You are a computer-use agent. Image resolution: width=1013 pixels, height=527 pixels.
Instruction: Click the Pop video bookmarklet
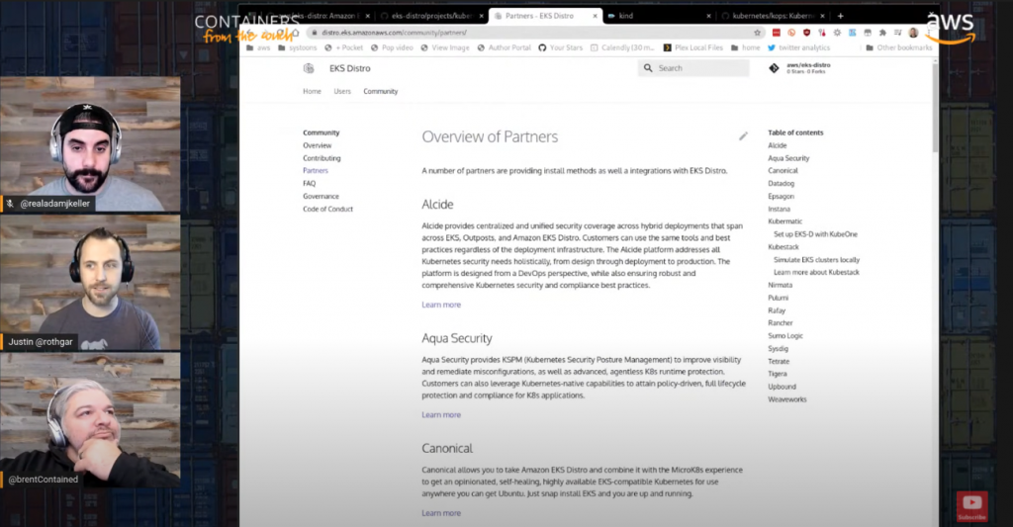392,47
